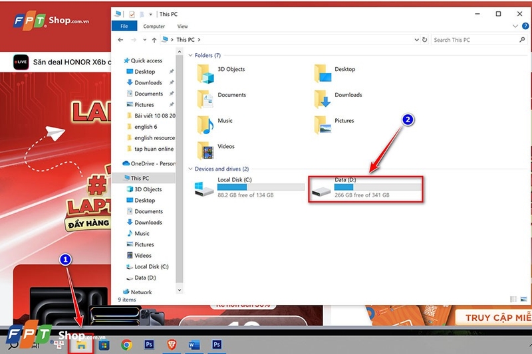Image resolution: width=532 pixels, height=354 pixels.
Task: Select OneDrive - Personal in navigation pane
Action: pos(148,163)
